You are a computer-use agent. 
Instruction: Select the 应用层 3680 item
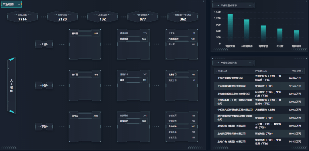[x=85, y=116]
